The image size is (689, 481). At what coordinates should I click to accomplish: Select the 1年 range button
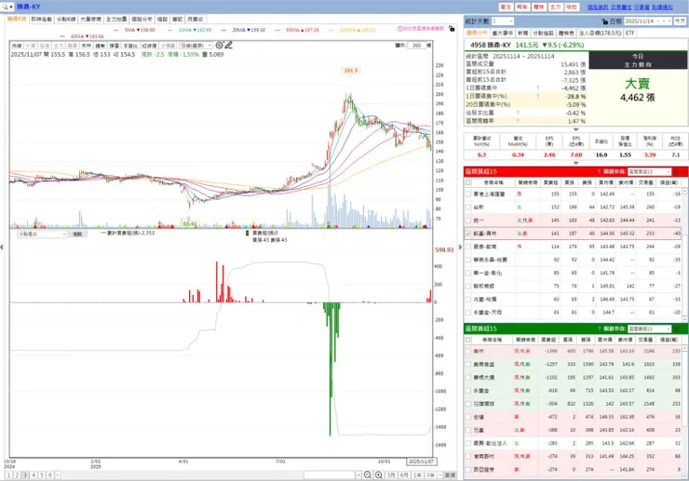[417, 474]
